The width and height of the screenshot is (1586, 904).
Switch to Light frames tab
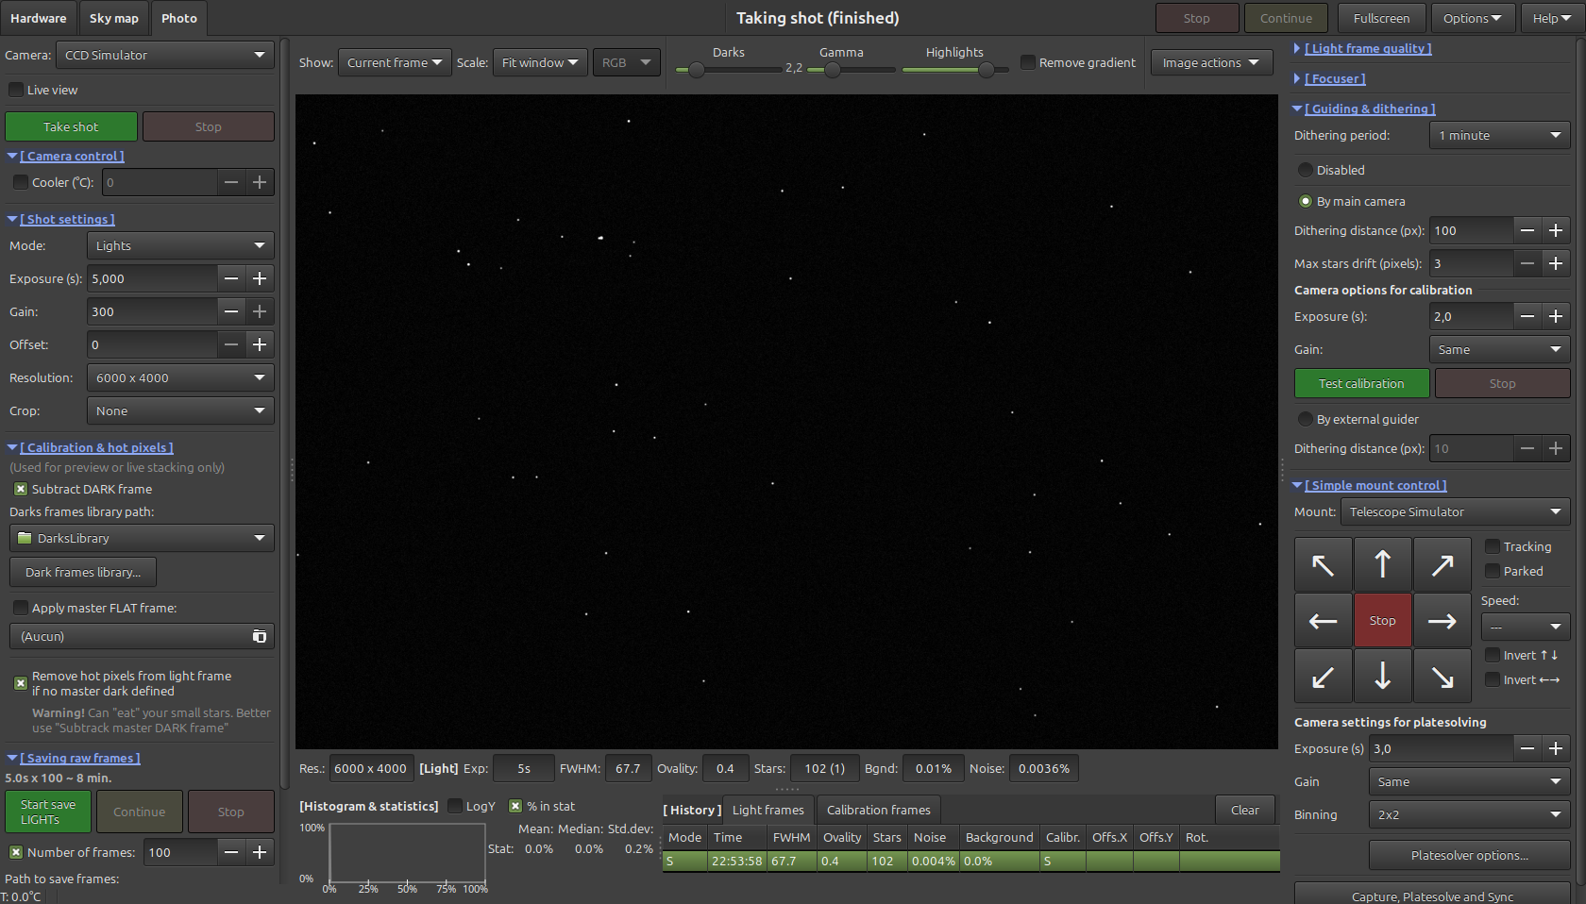tap(768, 810)
